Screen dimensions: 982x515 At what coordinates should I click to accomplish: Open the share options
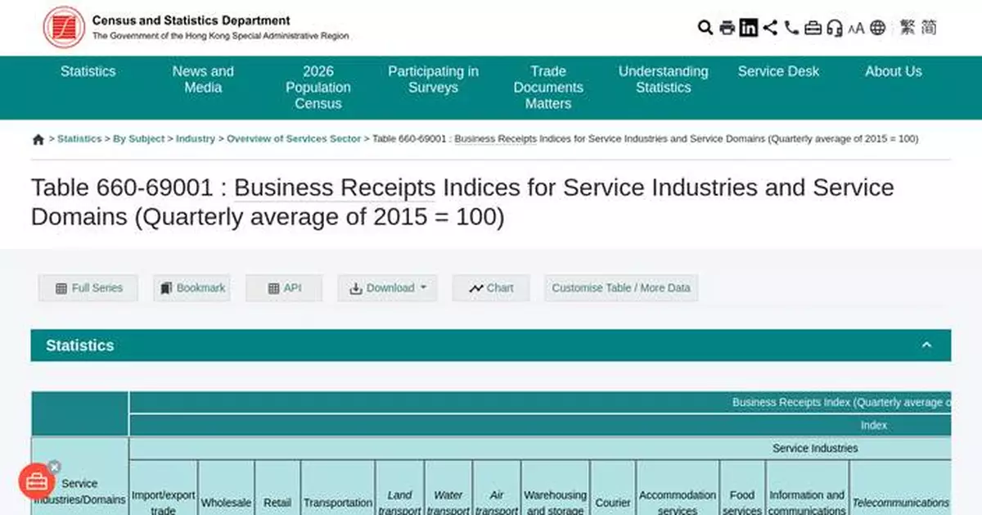pyautogui.click(x=769, y=27)
